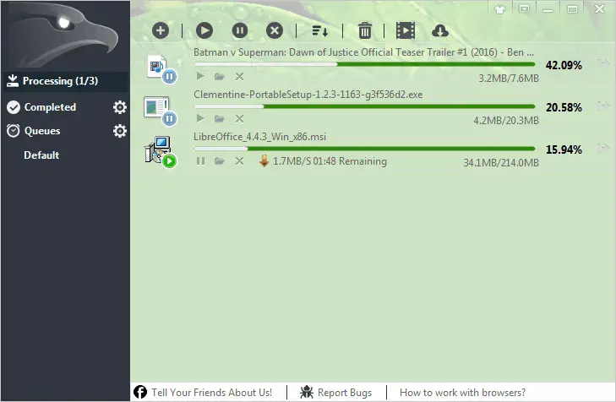Click the 1.7MB/S 01:48 Remaining status

point(330,161)
